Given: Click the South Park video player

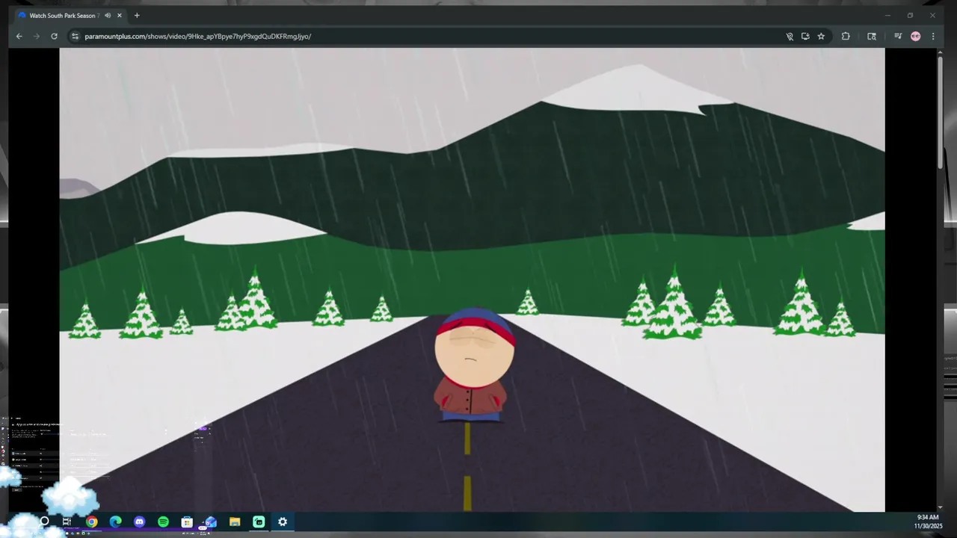Looking at the screenshot, I should pyautogui.click(x=472, y=280).
